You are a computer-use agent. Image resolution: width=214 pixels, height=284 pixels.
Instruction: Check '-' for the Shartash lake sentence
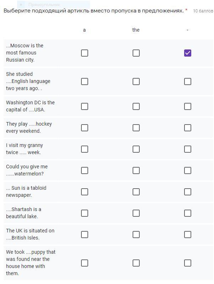188,213
